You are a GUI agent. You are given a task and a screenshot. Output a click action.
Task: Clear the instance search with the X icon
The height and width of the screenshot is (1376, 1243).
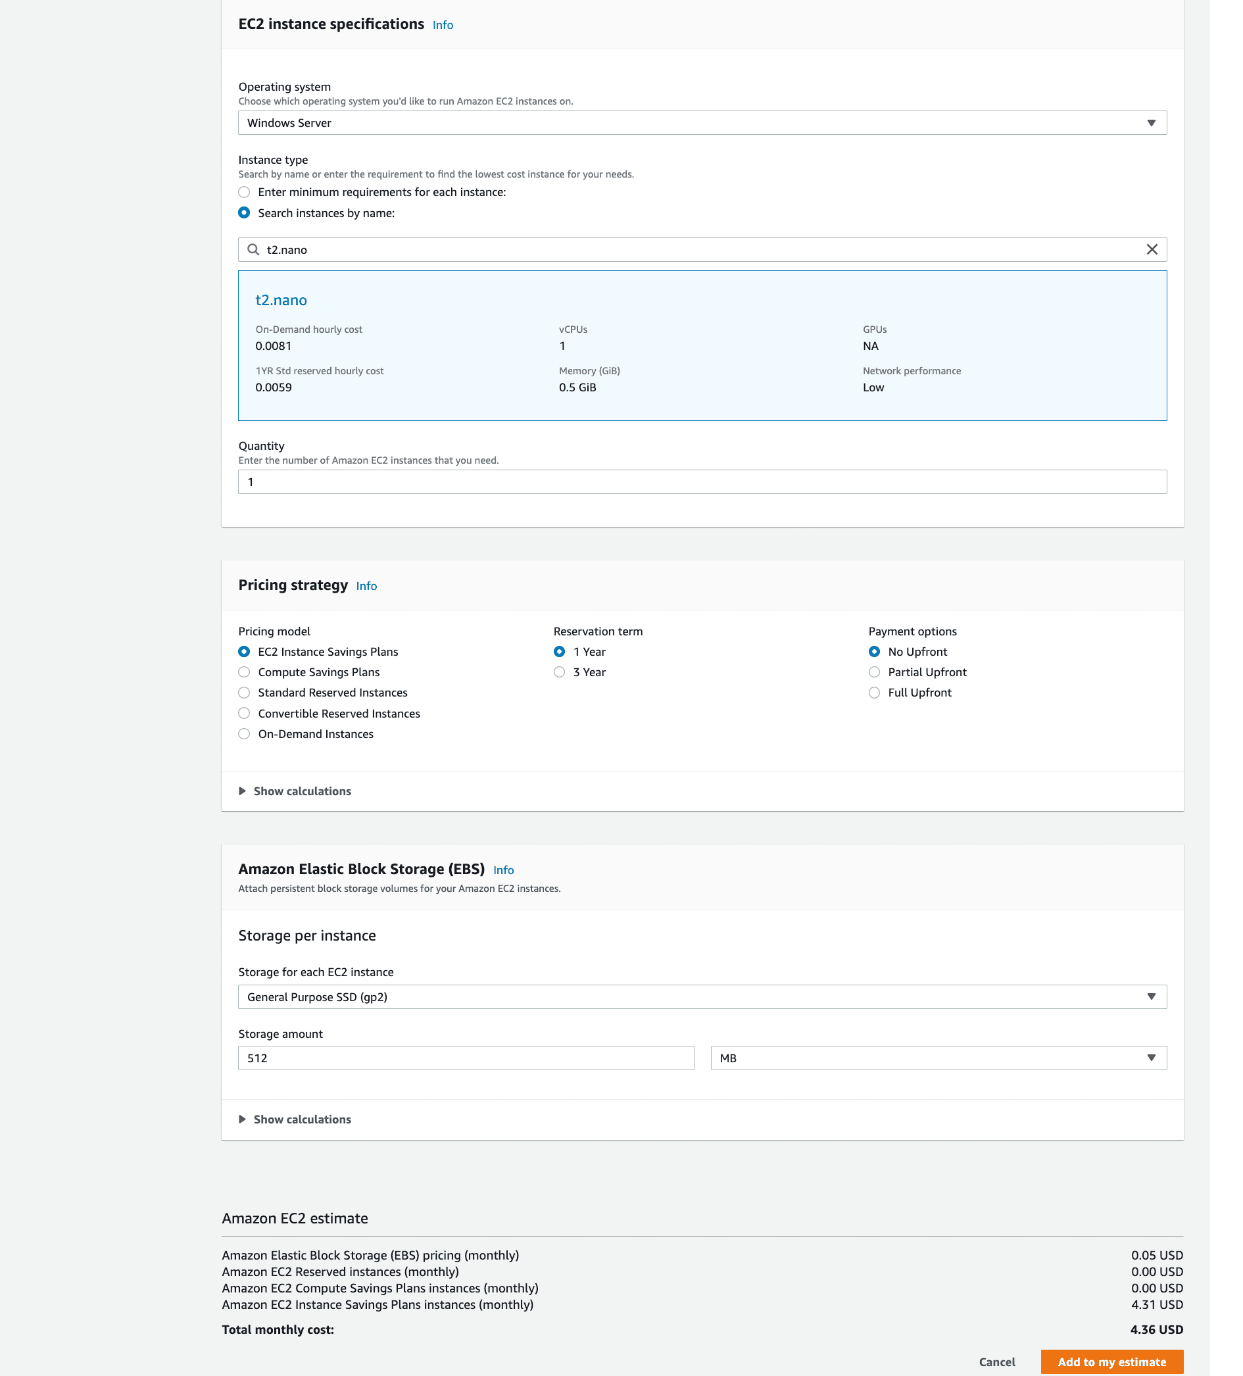pos(1152,250)
